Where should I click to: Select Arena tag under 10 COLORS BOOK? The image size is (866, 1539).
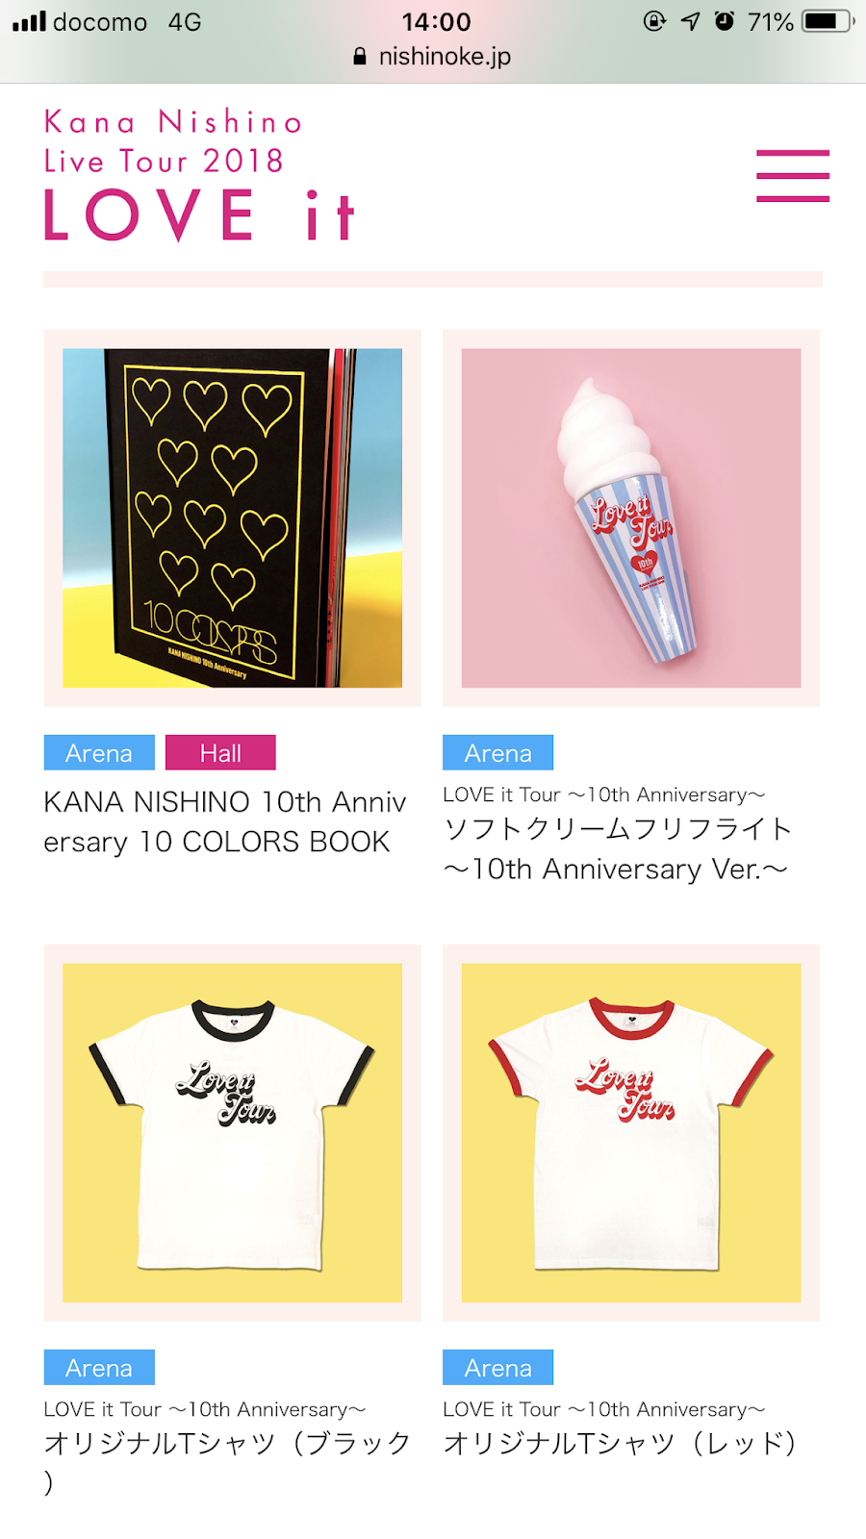[99, 753]
